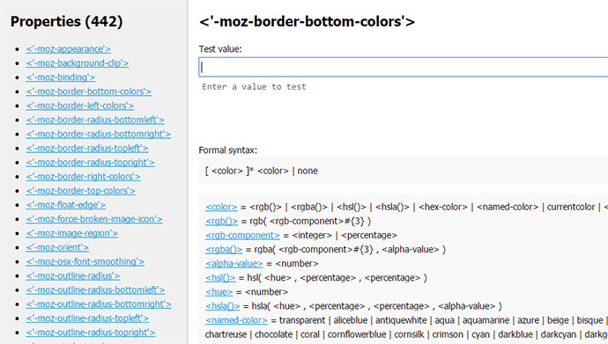Select '-moz-image-region' property
This screenshot has width=608, height=344.
click(x=71, y=233)
